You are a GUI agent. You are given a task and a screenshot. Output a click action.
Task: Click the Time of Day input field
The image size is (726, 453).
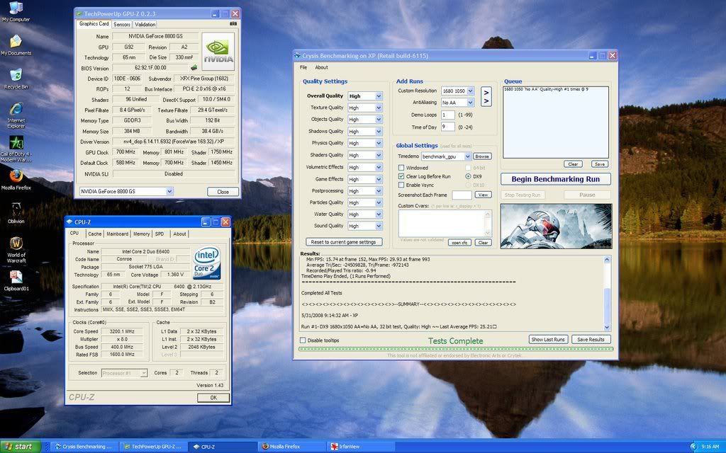tap(448, 127)
